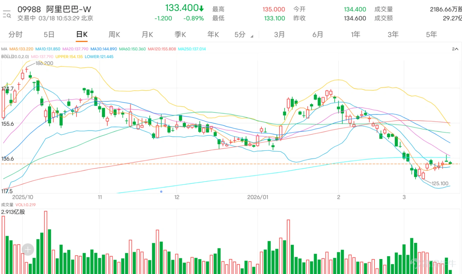Click the 成交量 volume indicator title

[7, 205]
